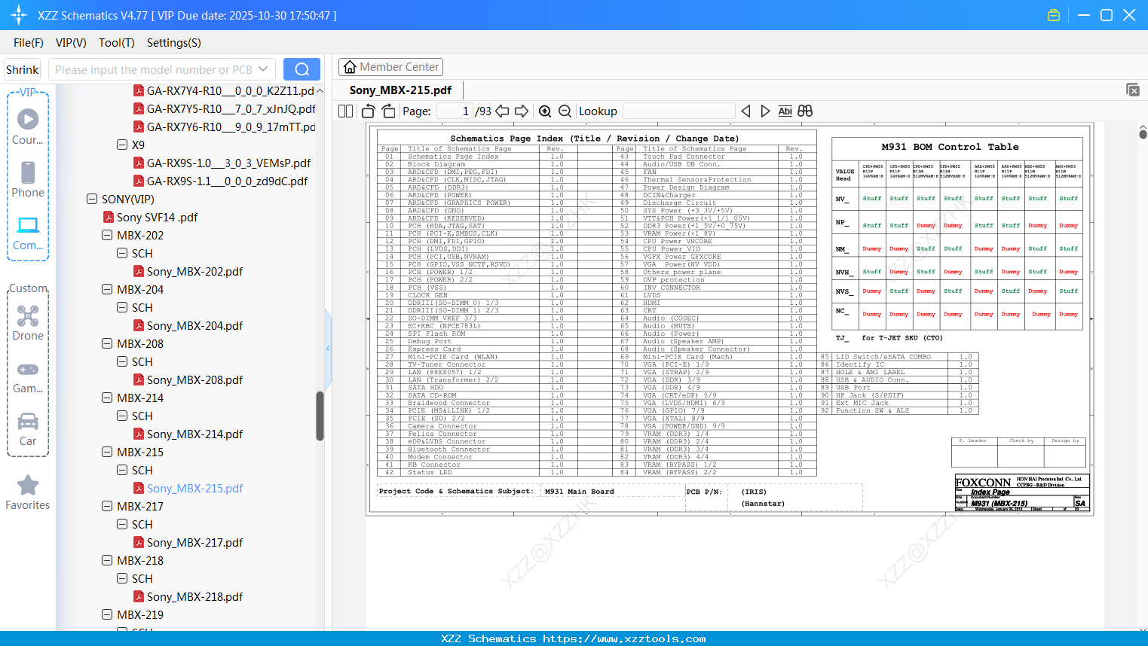The image size is (1148, 646).
Task: Open Sony_MBX-214.pdf in the tree
Action: click(194, 434)
